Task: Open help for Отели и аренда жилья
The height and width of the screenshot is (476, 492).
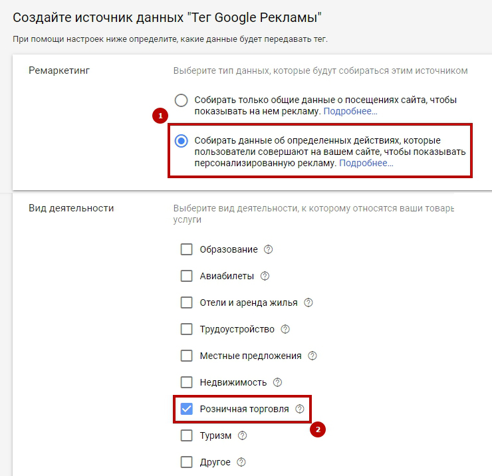Action: pyautogui.click(x=308, y=302)
